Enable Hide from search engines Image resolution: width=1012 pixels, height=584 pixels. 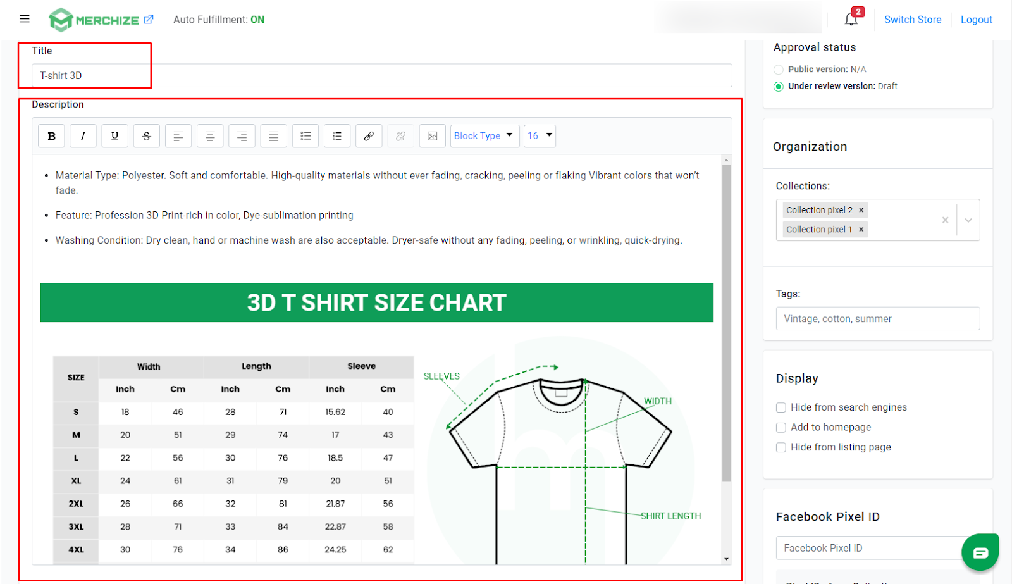pyautogui.click(x=781, y=407)
